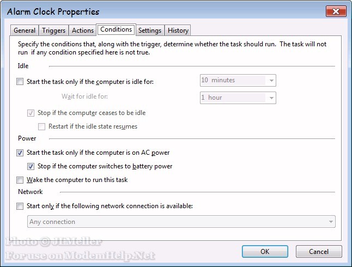Check start only if network connection available
352x267 pixels.
click(20, 207)
